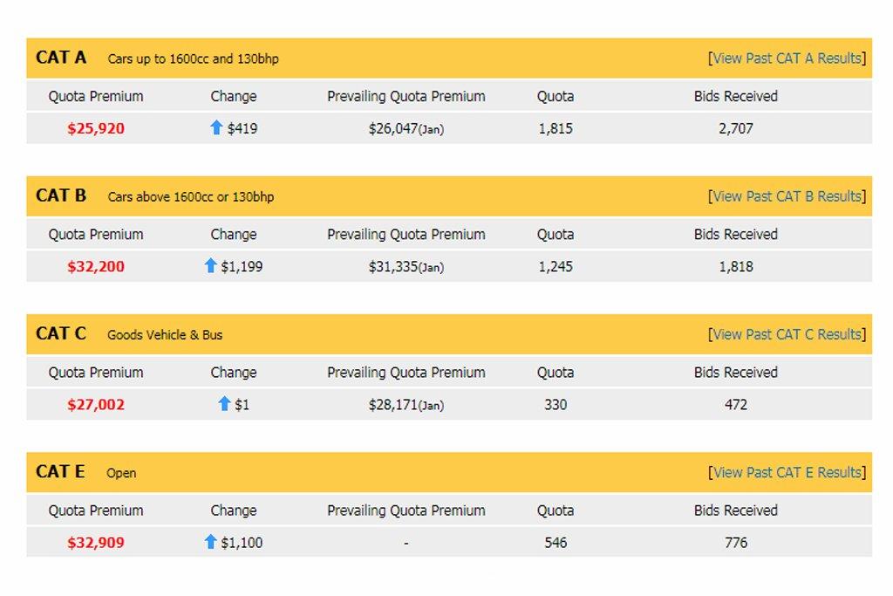Image resolution: width=893 pixels, height=596 pixels.
Task: Open the View Past CAT B Results link
Action: click(x=787, y=196)
